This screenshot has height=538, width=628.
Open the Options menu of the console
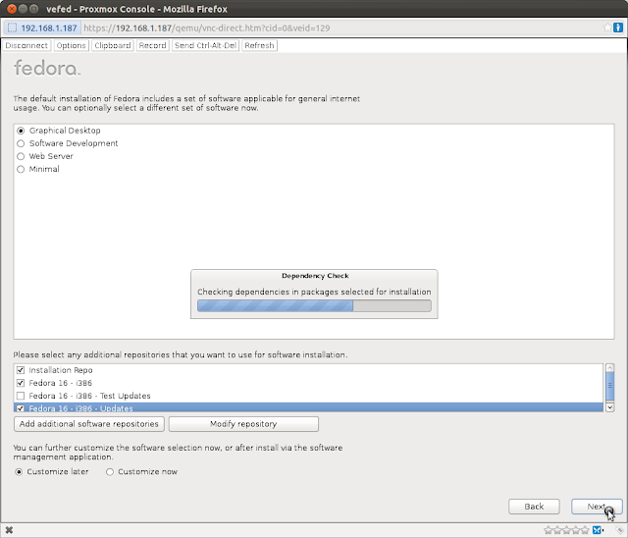[71, 45]
